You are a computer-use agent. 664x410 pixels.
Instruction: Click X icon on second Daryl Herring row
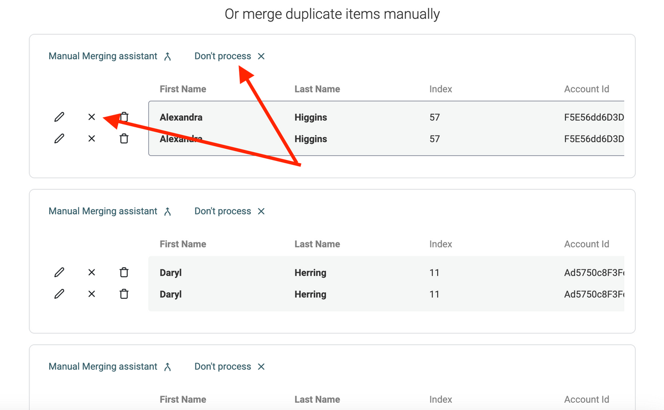pyautogui.click(x=92, y=294)
